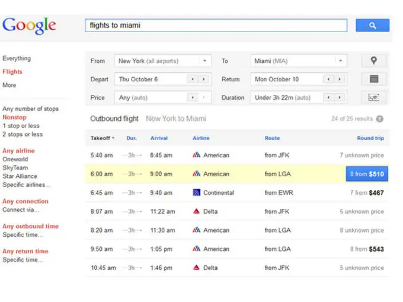Click in the flights to miami search box

(x=216, y=26)
